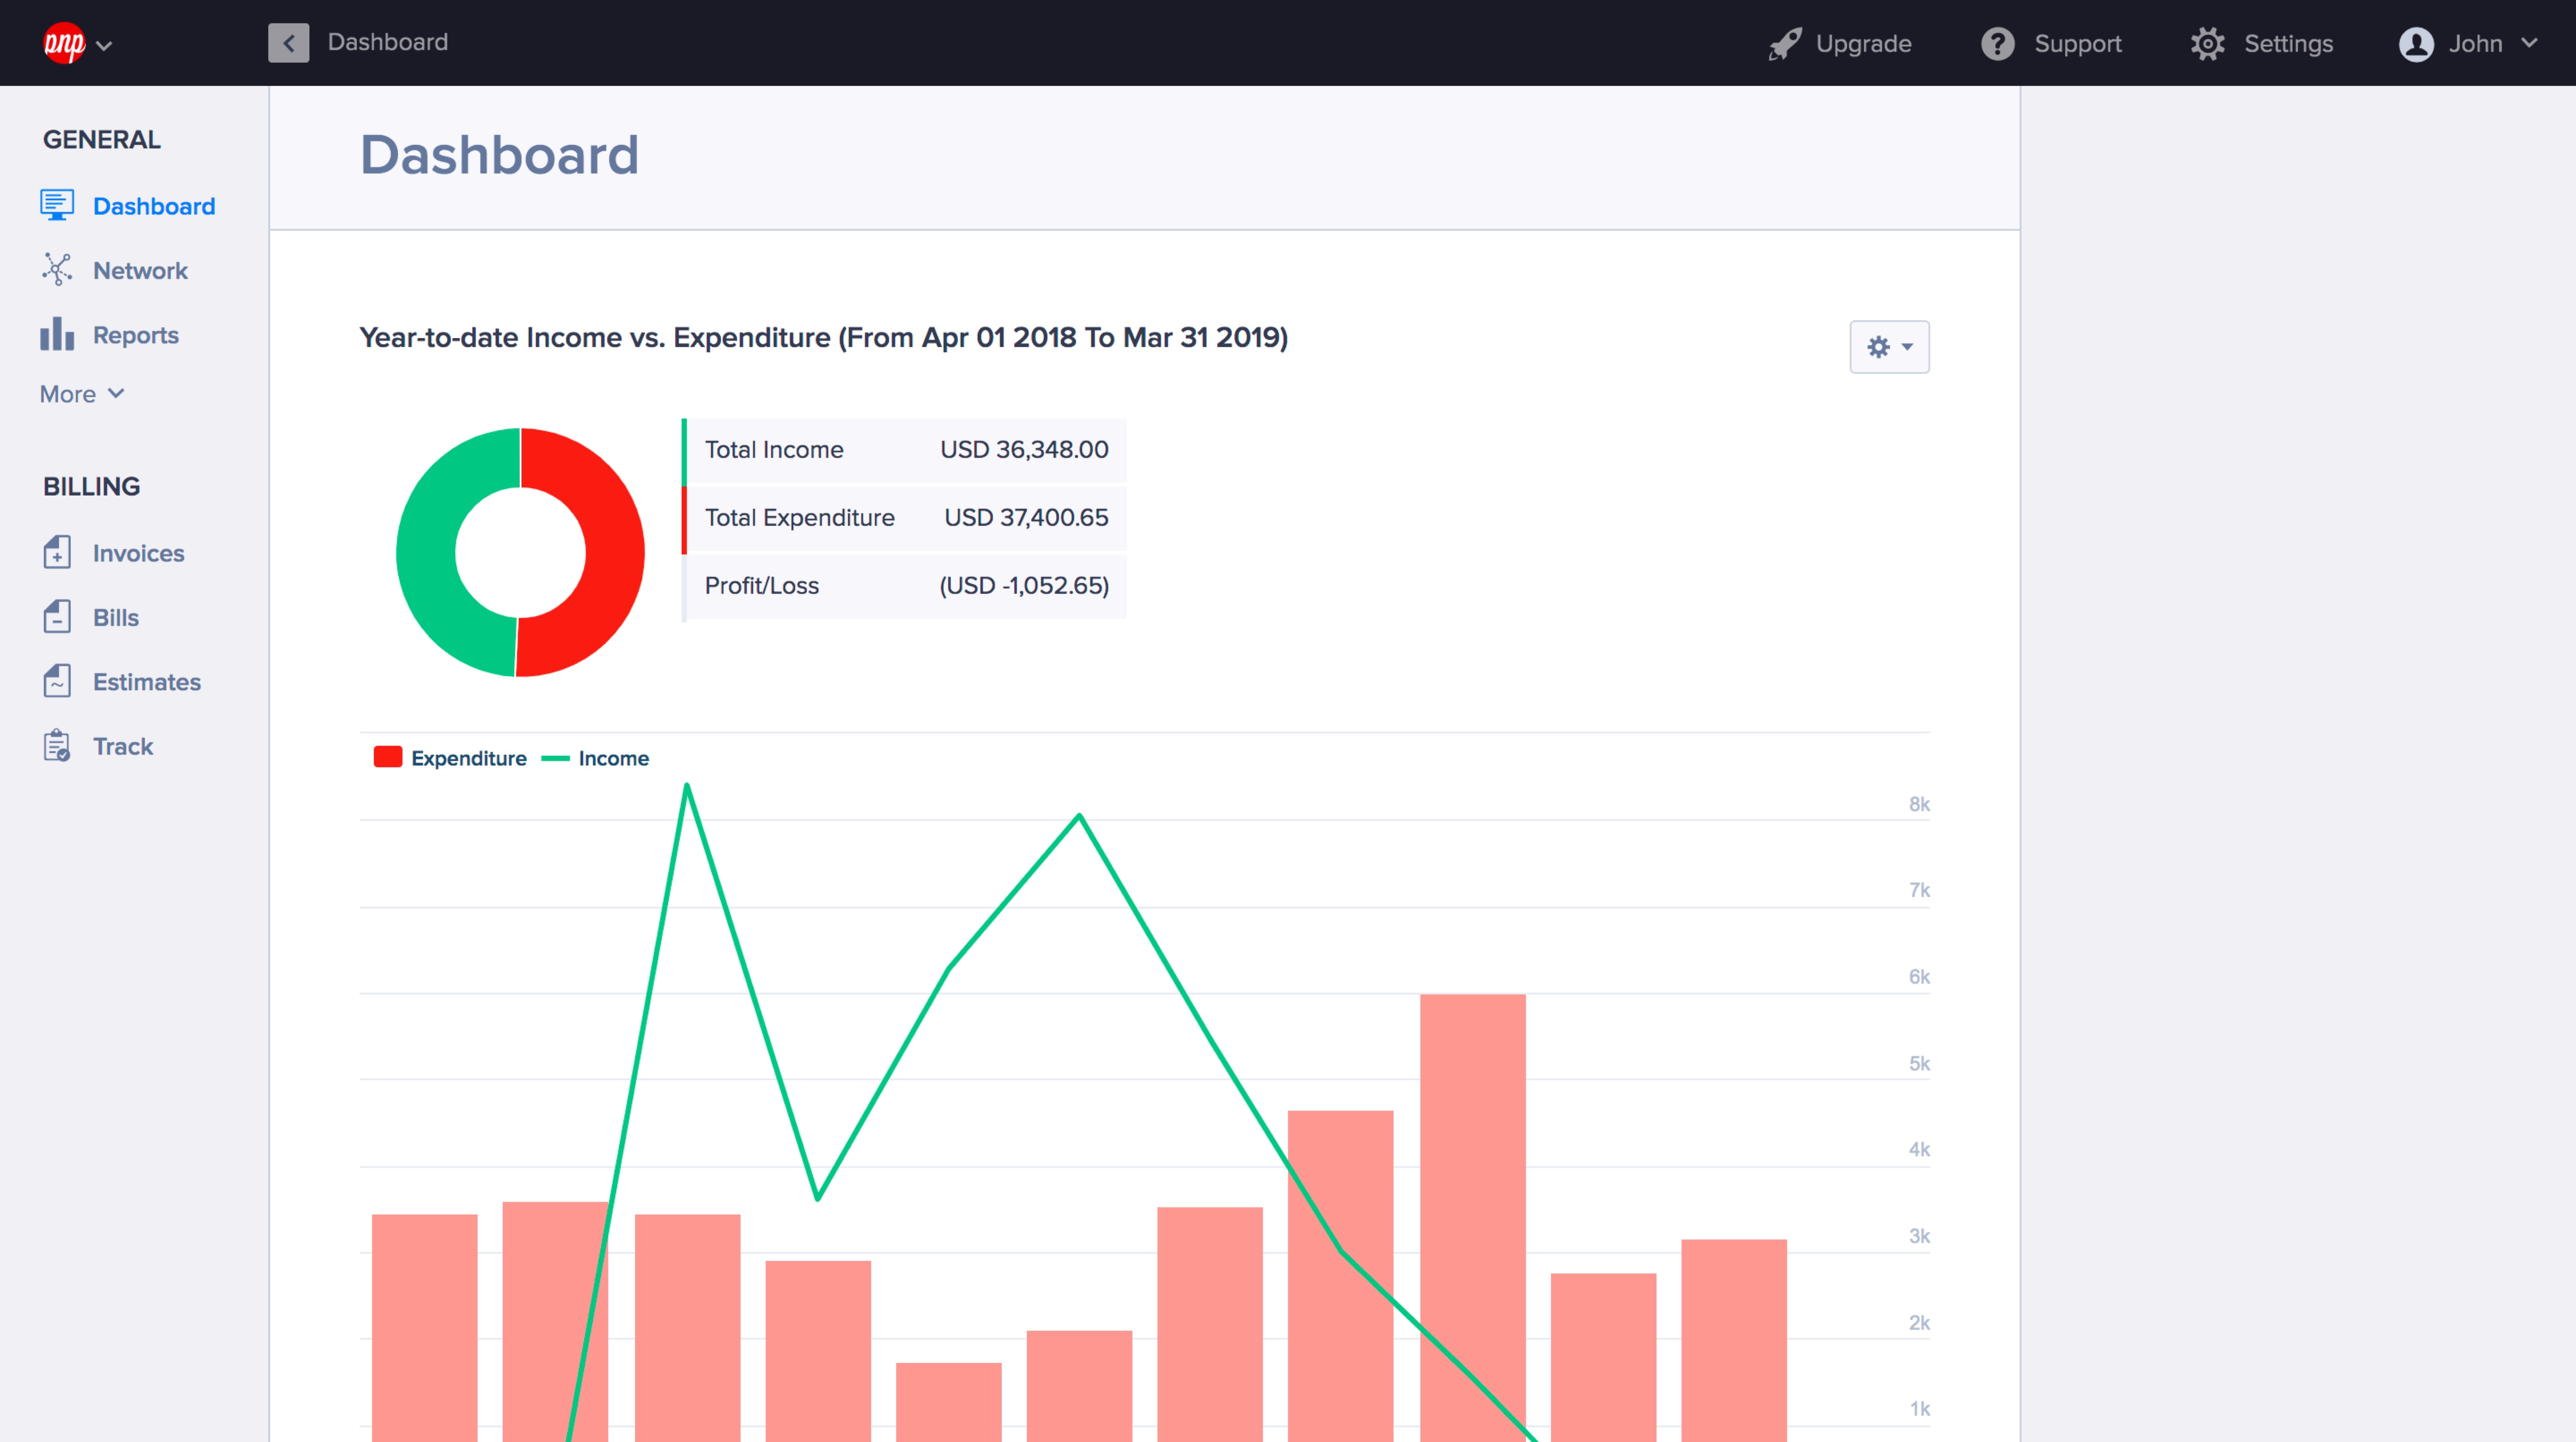Click the (USD -1,052.65) value
The height and width of the screenshot is (1442, 2576).
(1024, 586)
